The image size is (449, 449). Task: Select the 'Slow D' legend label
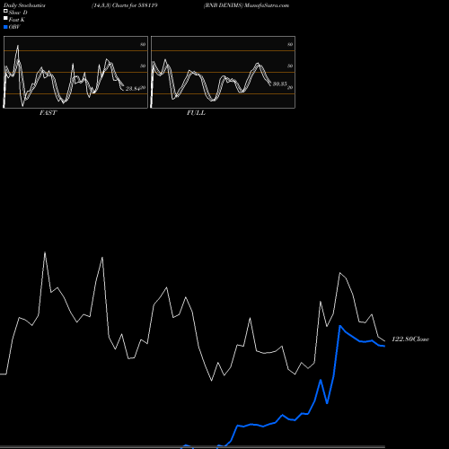18,13
